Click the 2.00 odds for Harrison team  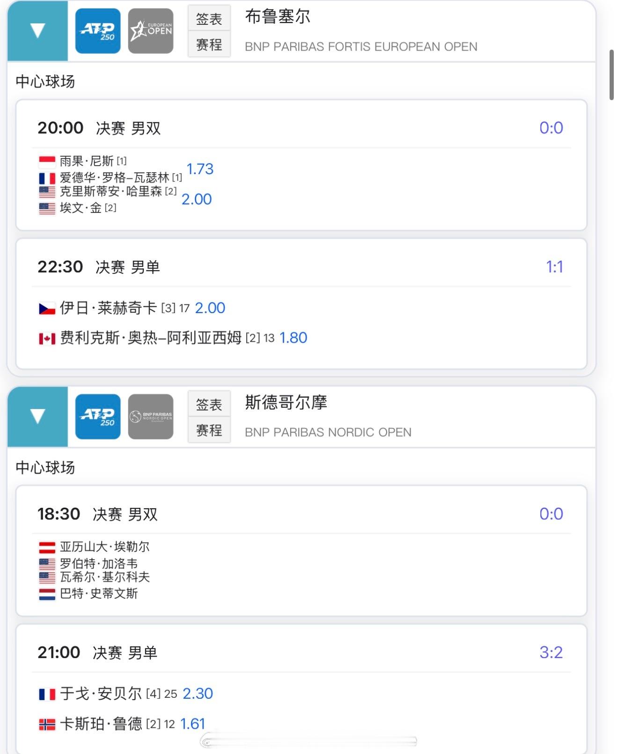(x=197, y=199)
